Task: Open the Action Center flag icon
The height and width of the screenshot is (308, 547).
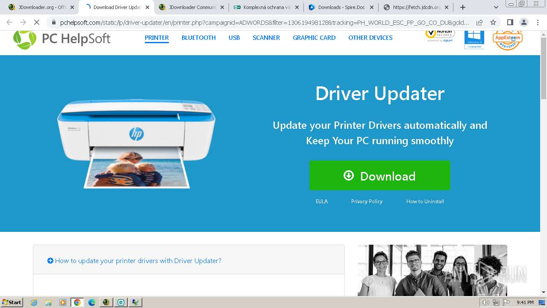Action: [506, 302]
